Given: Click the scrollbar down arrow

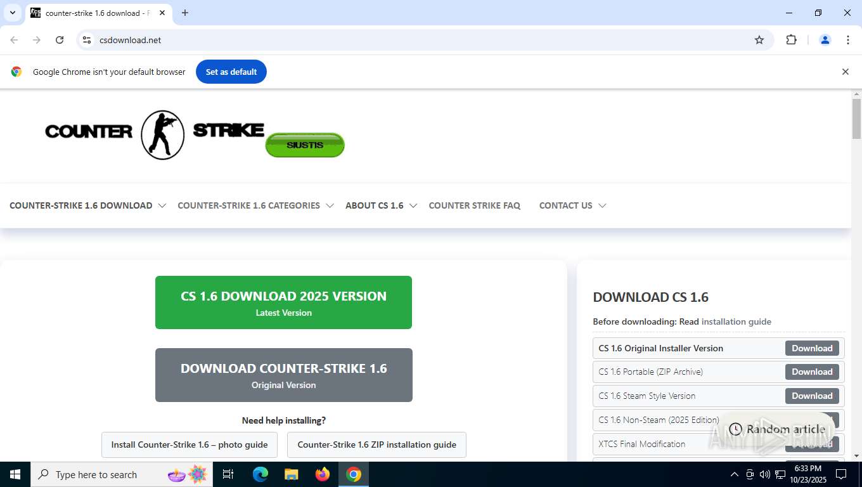Looking at the screenshot, I should pyautogui.click(x=856, y=456).
